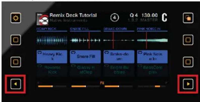Viewport: 200px width, 102px height.
Task: Click the left arrow page button
Action: [x=16, y=84]
